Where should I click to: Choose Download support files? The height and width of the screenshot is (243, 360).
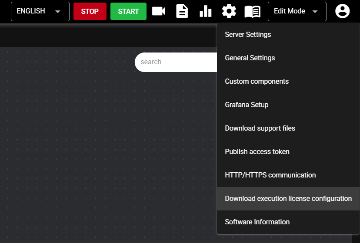click(288, 128)
